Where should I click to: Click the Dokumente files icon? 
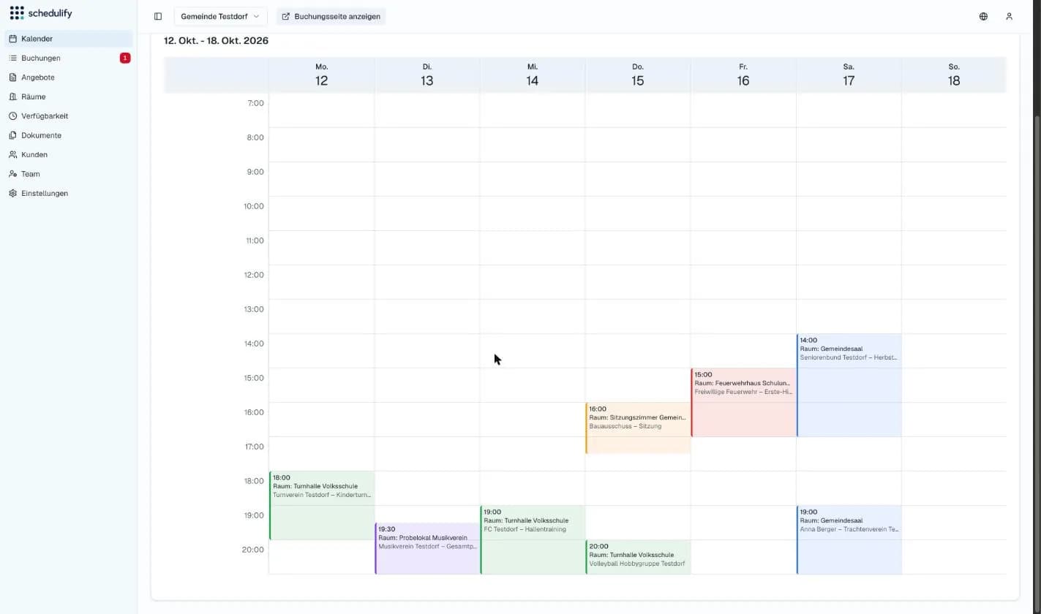[x=13, y=135]
